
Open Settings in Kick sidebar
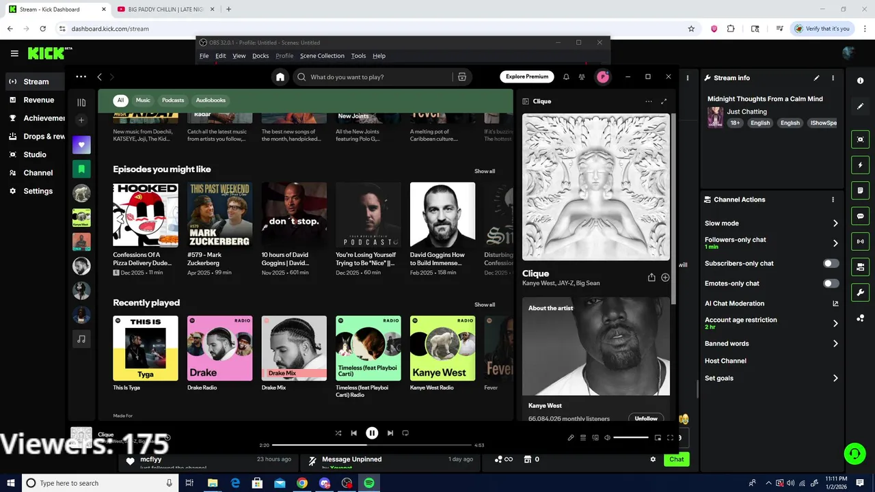coord(38,191)
